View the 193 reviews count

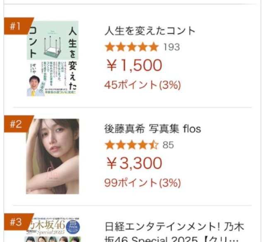coord(171,47)
